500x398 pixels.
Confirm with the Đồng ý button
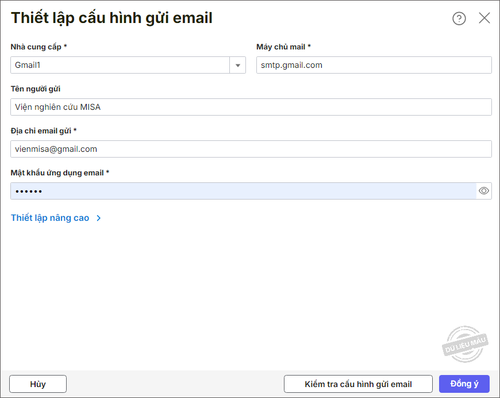[x=464, y=384]
